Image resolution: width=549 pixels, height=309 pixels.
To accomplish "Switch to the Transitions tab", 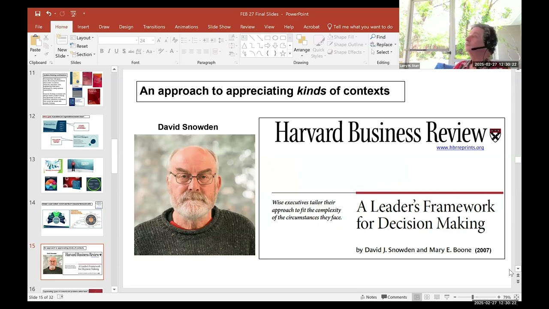I will (154, 27).
